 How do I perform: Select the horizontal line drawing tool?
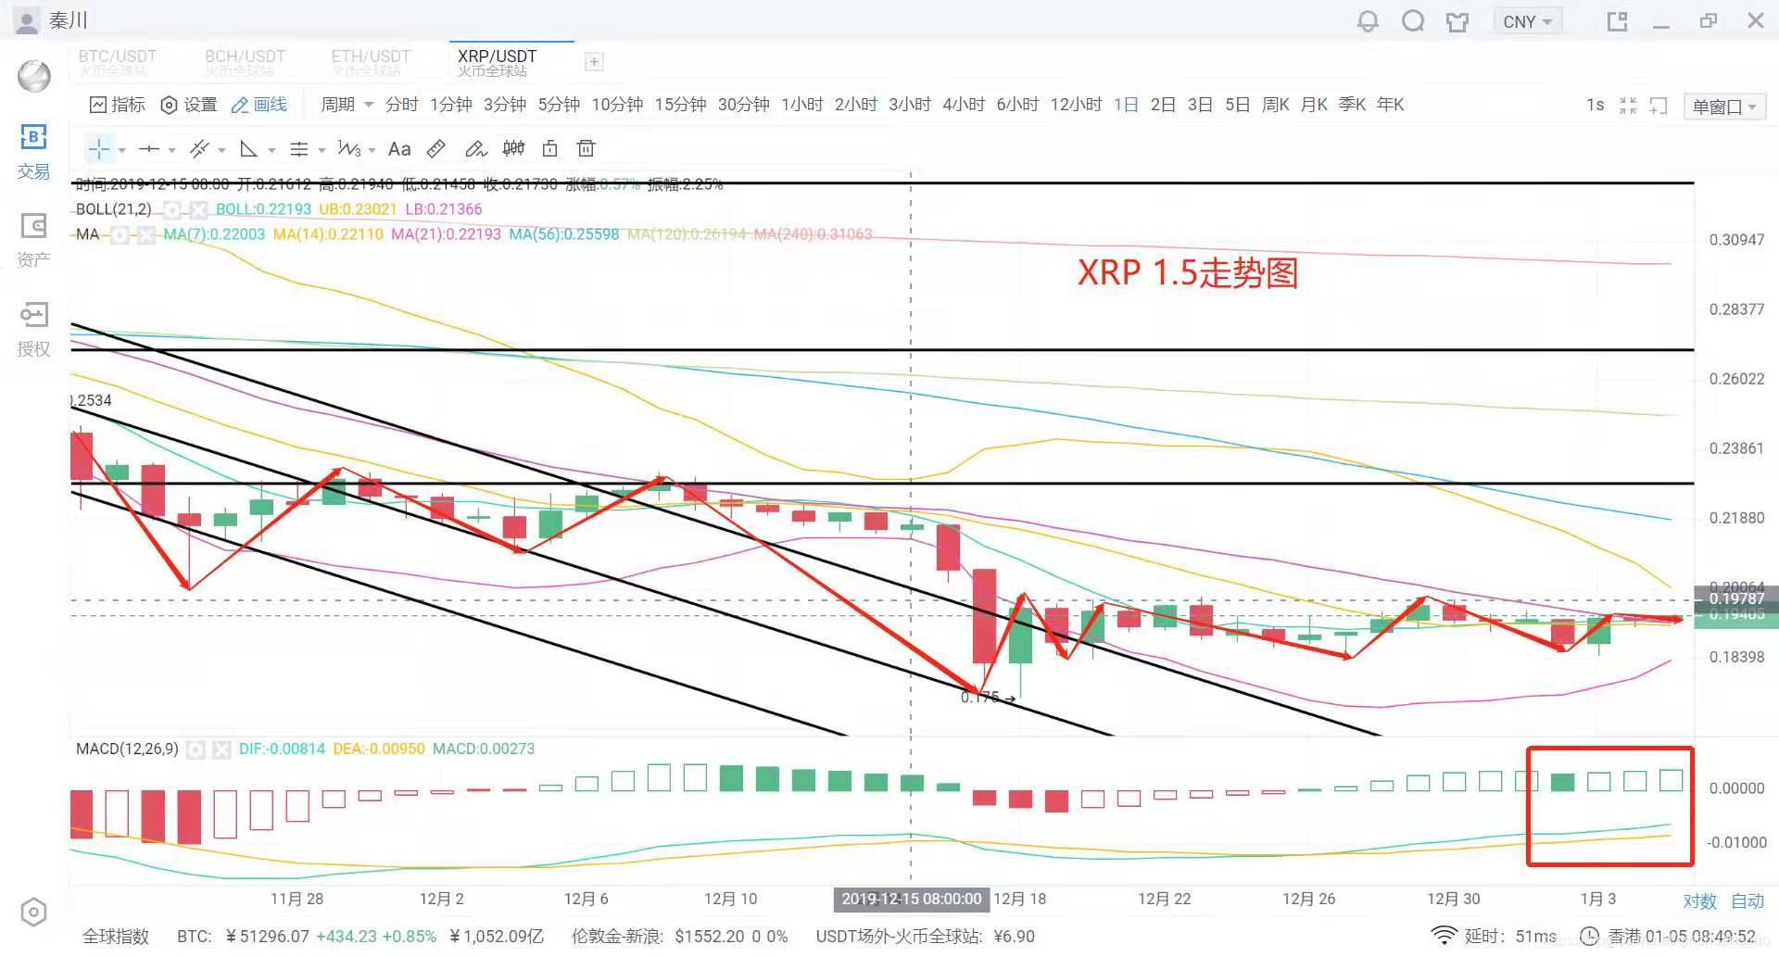coord(148,148)
